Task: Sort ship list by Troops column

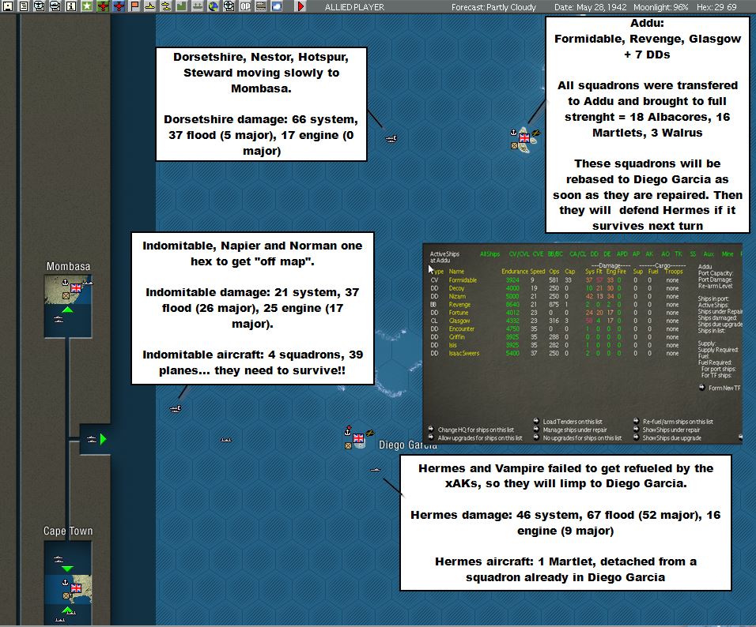Action: pyautogui.click(x=674, y=272)
